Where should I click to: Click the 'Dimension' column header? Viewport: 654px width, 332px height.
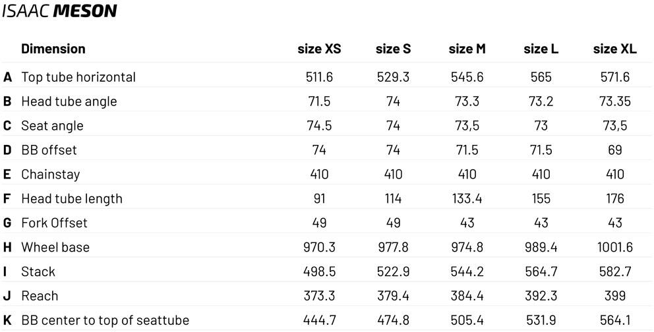[53, 49]
